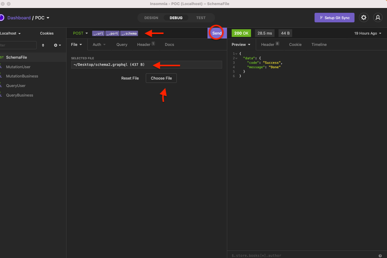Click the Setup Git Sync button
This screenshot has width=387, height=258.
pos(334,18)
